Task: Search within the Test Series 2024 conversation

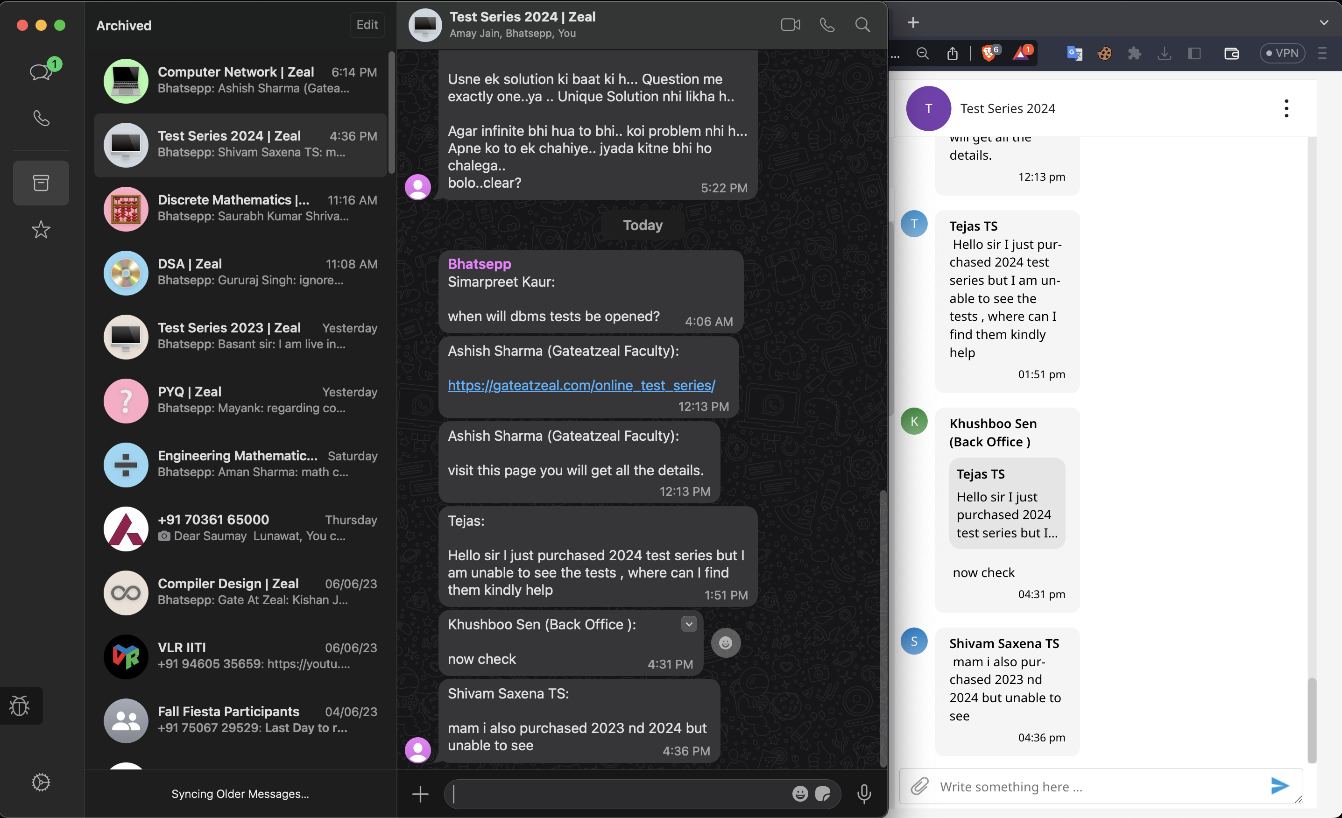Action: point(863,24)
